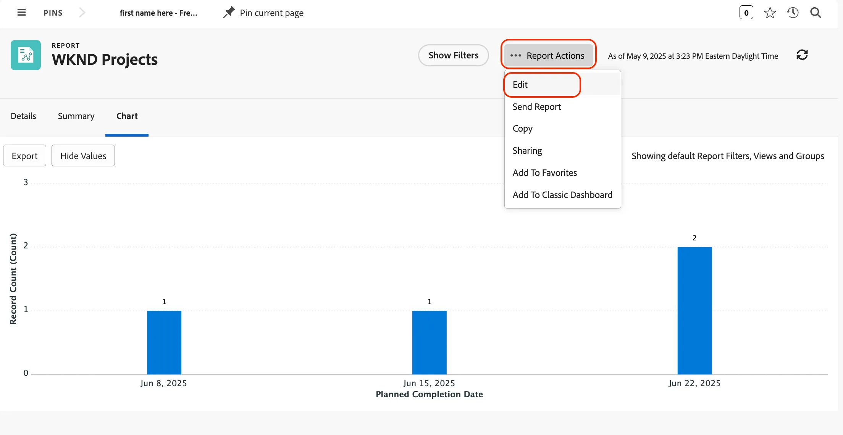Open recent history clock icon
Image resolution: width=843 pixels, height=435 pixels.
tap(793, 13)
